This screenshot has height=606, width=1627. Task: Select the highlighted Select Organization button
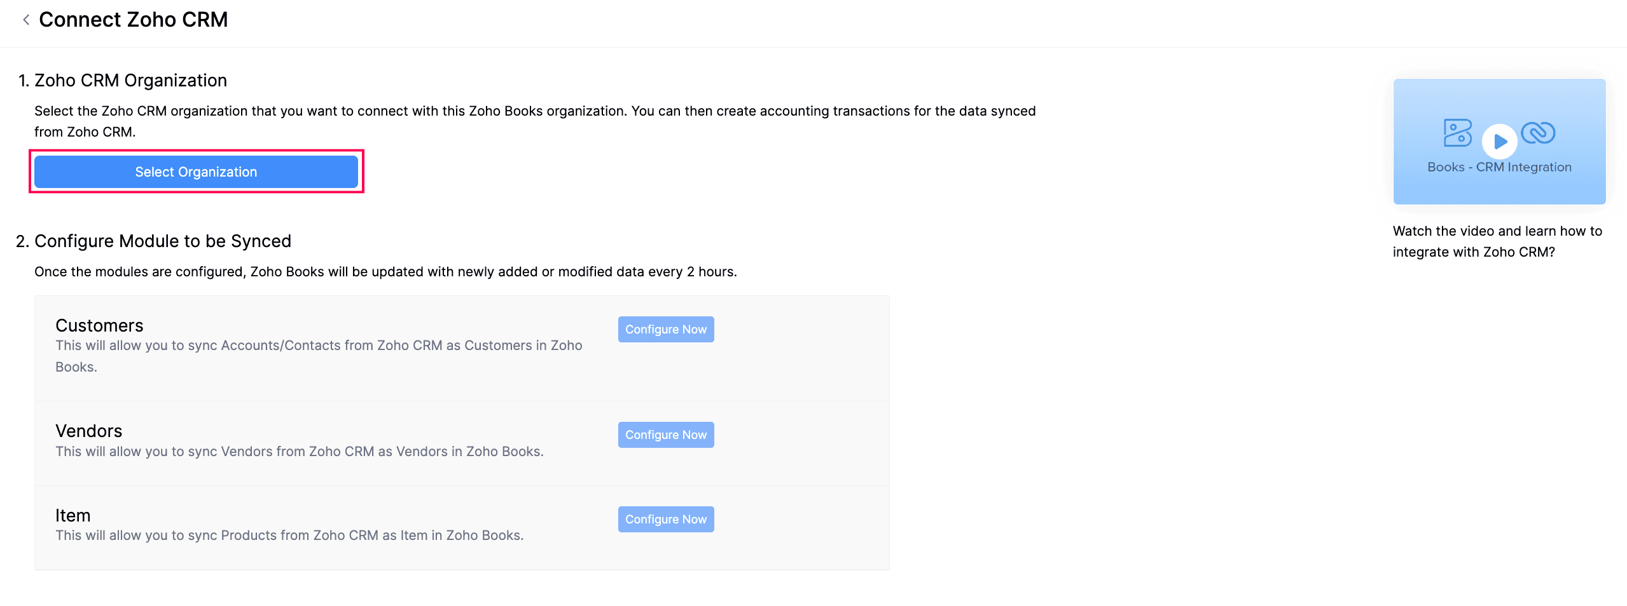[196, 172]
